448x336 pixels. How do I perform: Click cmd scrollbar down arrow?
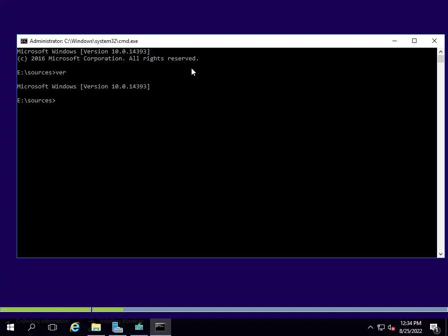point(441,254)
